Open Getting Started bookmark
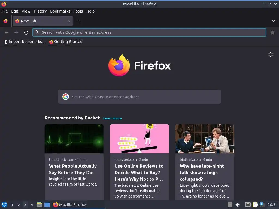 point(66,42)
